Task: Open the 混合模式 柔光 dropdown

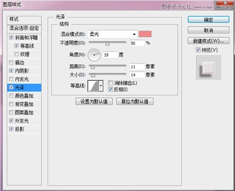Action: click(x=112, y=34)
